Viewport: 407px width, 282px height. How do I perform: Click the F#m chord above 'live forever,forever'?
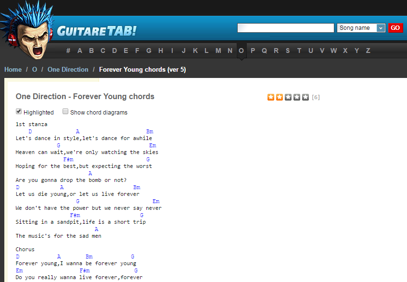[x=85, y=270]
